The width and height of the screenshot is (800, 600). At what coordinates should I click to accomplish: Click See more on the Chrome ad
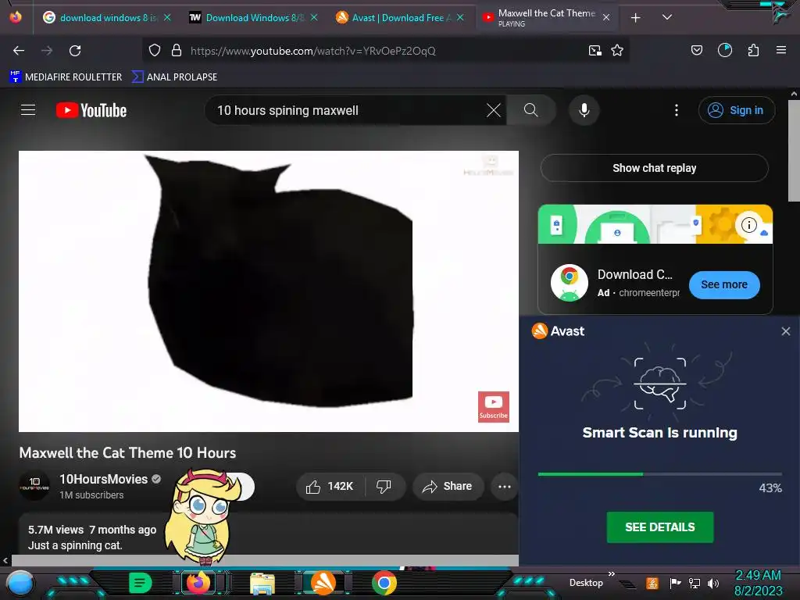tap(724, 284)
